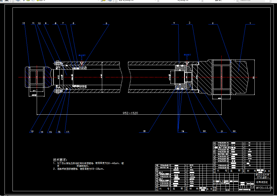This screenshot has height=196, width=277.
Task: Click the right cylinder-end eye center mark
Action: point(222,77)
